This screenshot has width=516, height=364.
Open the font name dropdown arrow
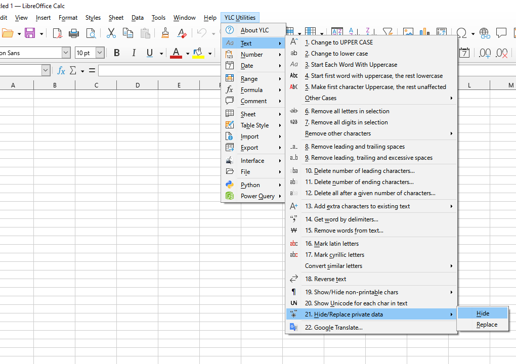click(x=66, y=53)
